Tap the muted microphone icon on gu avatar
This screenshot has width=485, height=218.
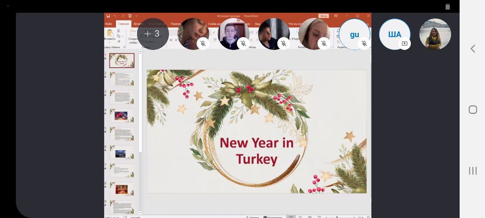click(364, 44)
